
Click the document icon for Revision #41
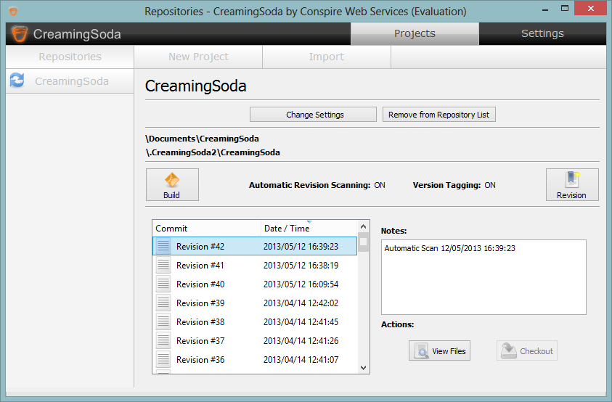pos(163,266)
